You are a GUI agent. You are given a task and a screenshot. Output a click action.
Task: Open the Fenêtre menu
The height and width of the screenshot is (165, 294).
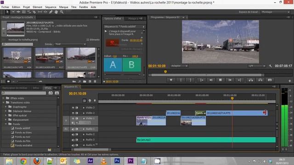[84, 7]
